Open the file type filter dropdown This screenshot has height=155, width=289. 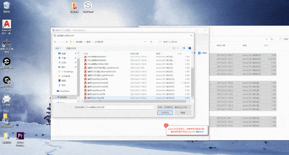pos(174,107)
